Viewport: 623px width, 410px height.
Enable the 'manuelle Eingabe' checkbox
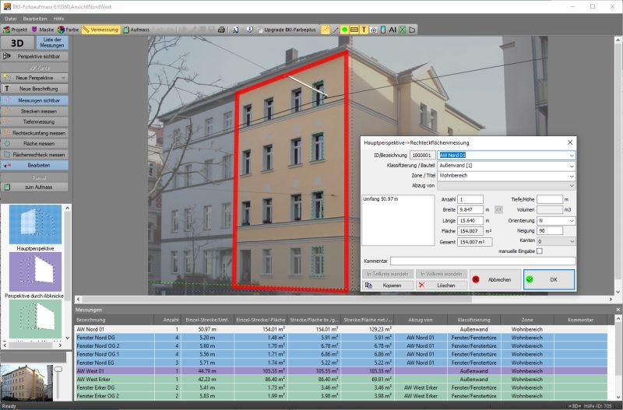(539, 251)
